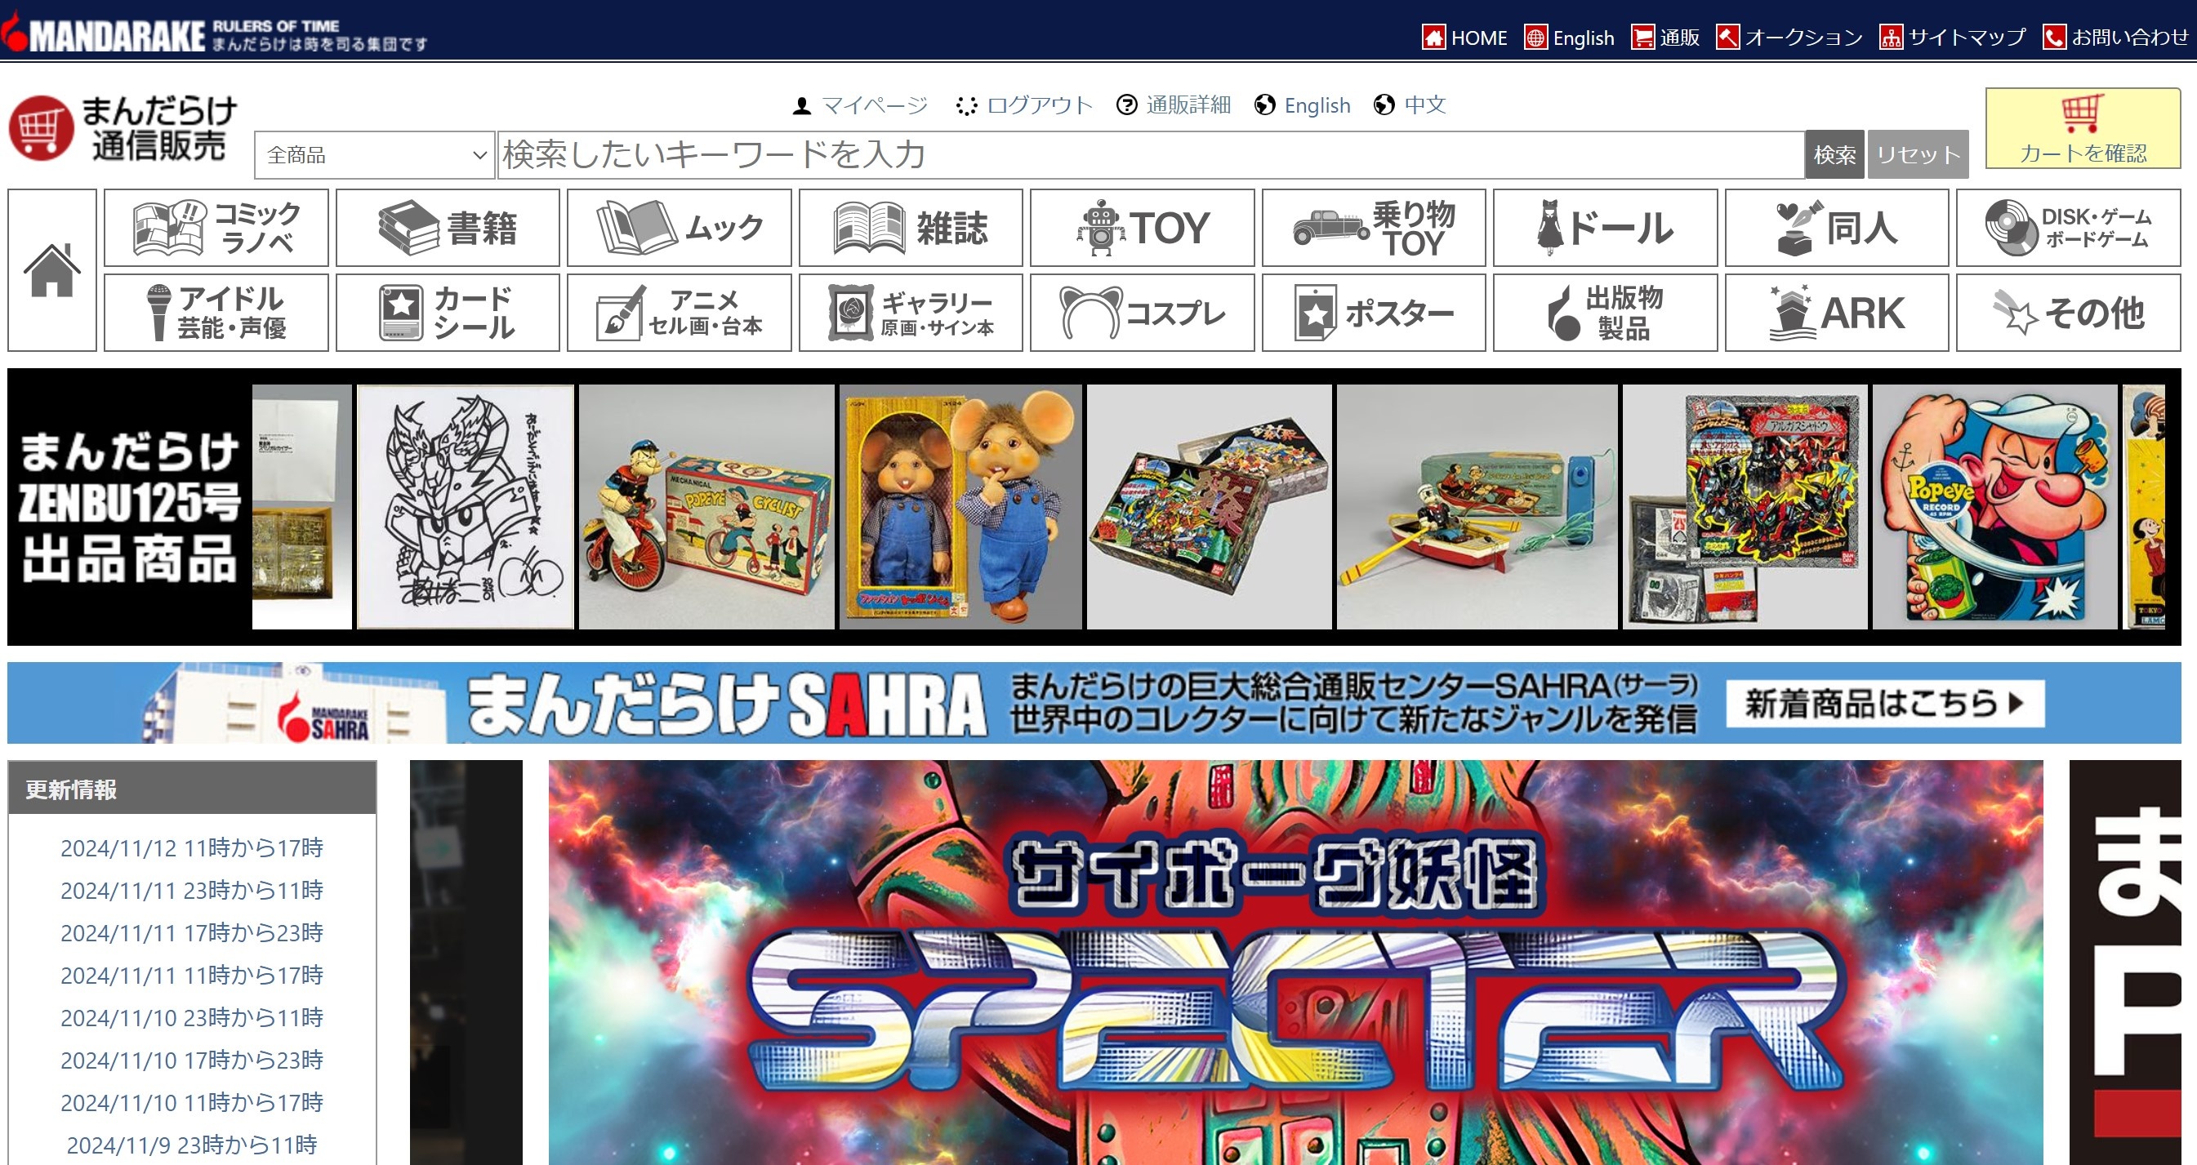Click the MANDARAKE top banner logo

point(213,34)
